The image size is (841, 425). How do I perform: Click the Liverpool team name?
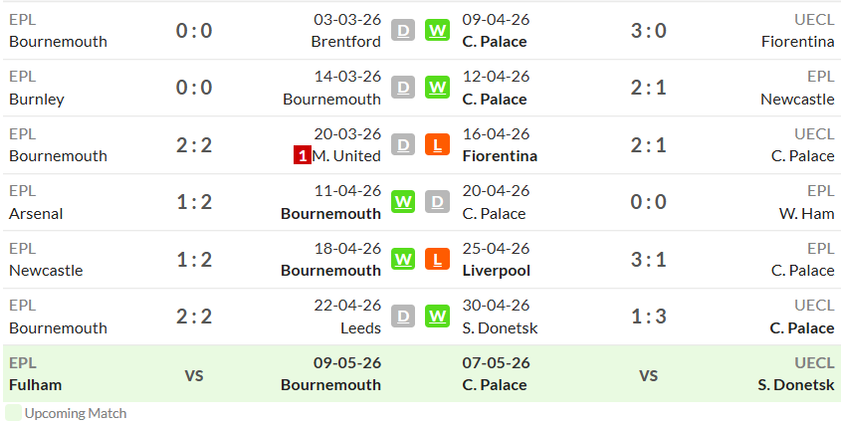[496, 271]
